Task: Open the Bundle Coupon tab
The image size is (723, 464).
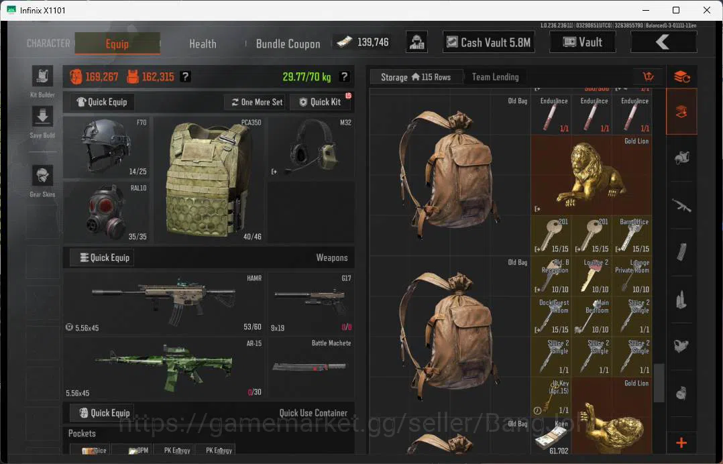Action: 288,44
